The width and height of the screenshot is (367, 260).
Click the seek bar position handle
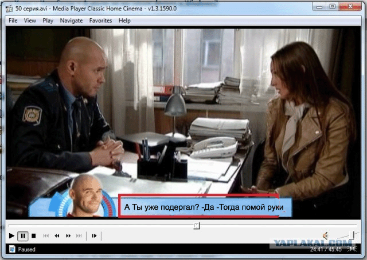click(x=197, y=226)
